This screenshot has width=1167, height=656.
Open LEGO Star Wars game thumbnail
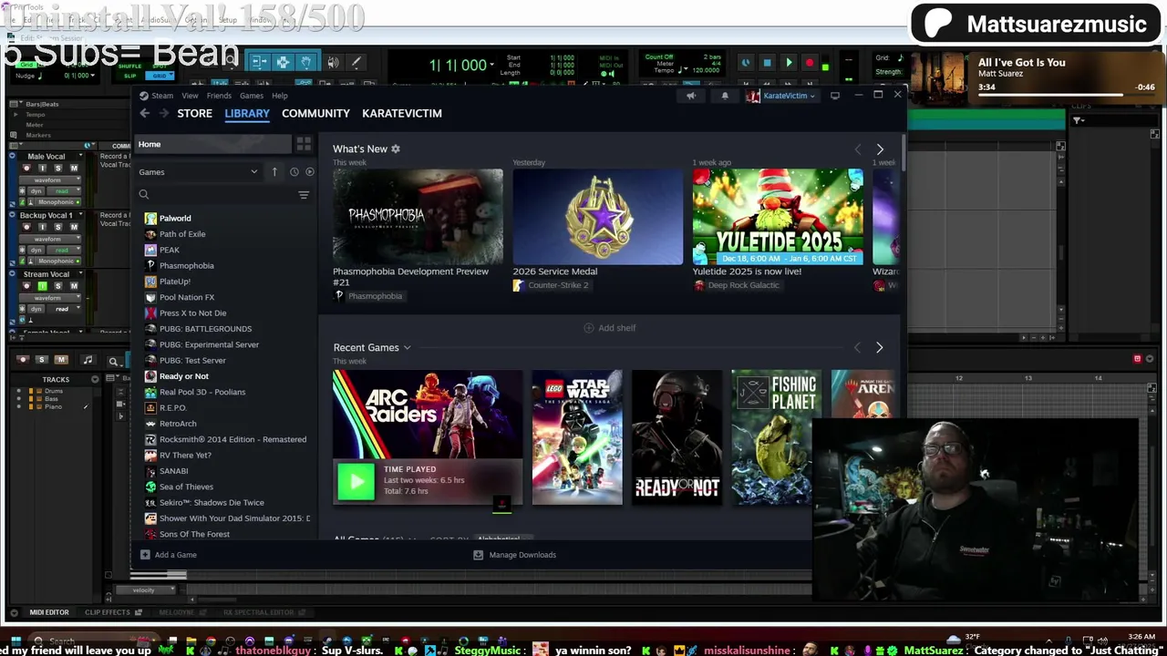(x=577, y=437)
